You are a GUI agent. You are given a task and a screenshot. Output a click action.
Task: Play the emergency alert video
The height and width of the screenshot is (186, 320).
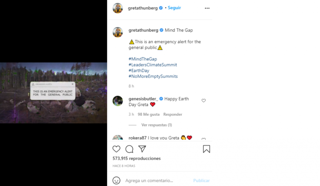pyautogui.click(x=53, y=93)
